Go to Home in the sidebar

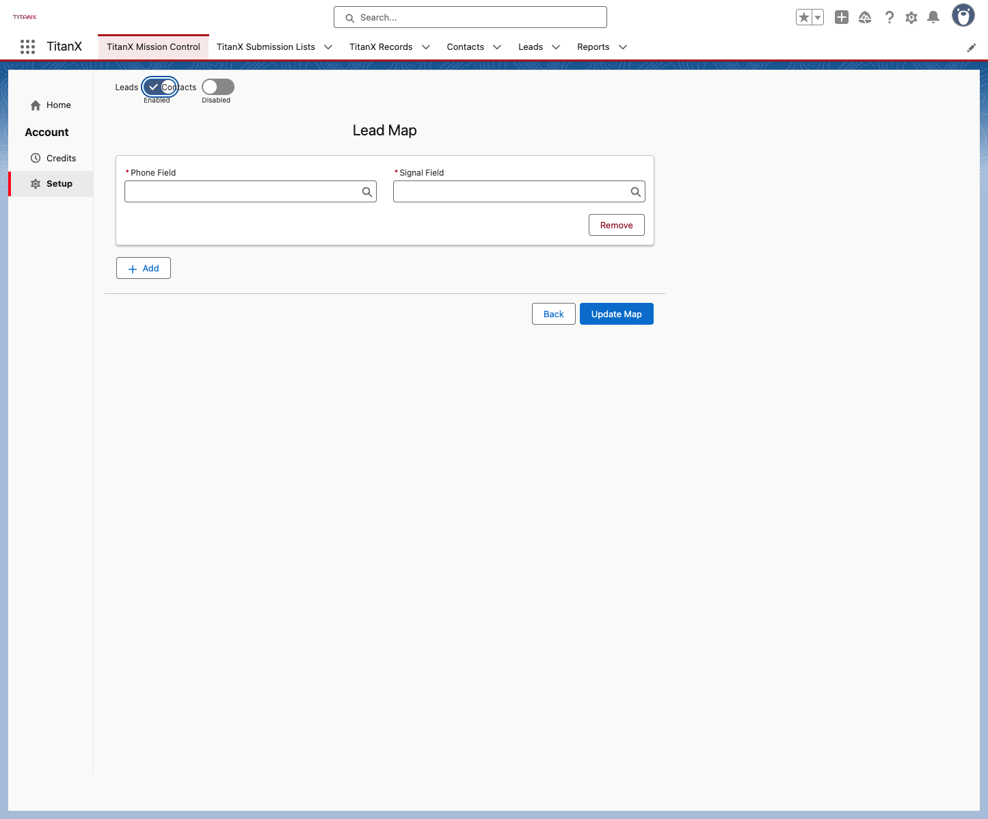point(51,105)
